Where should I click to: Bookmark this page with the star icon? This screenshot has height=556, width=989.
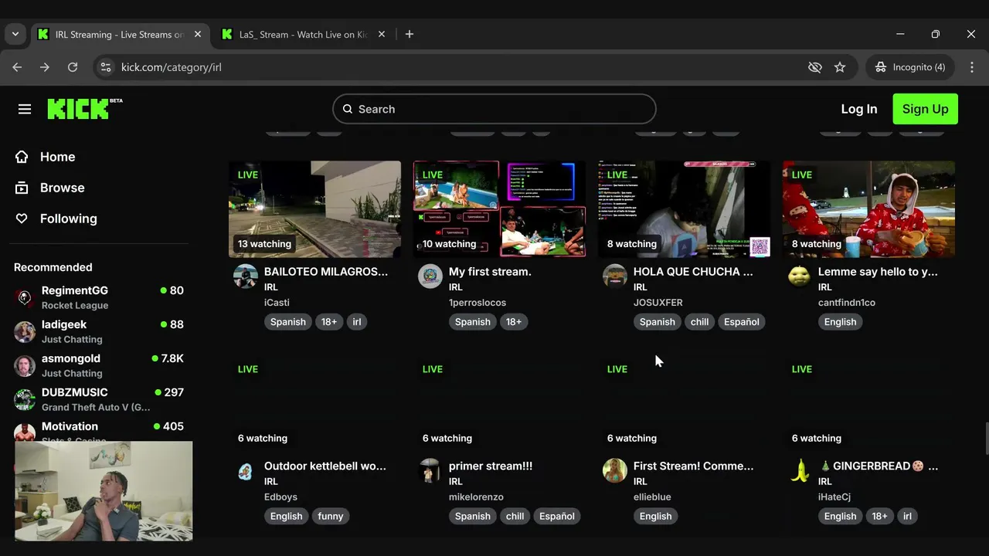[x=840, y=67]
